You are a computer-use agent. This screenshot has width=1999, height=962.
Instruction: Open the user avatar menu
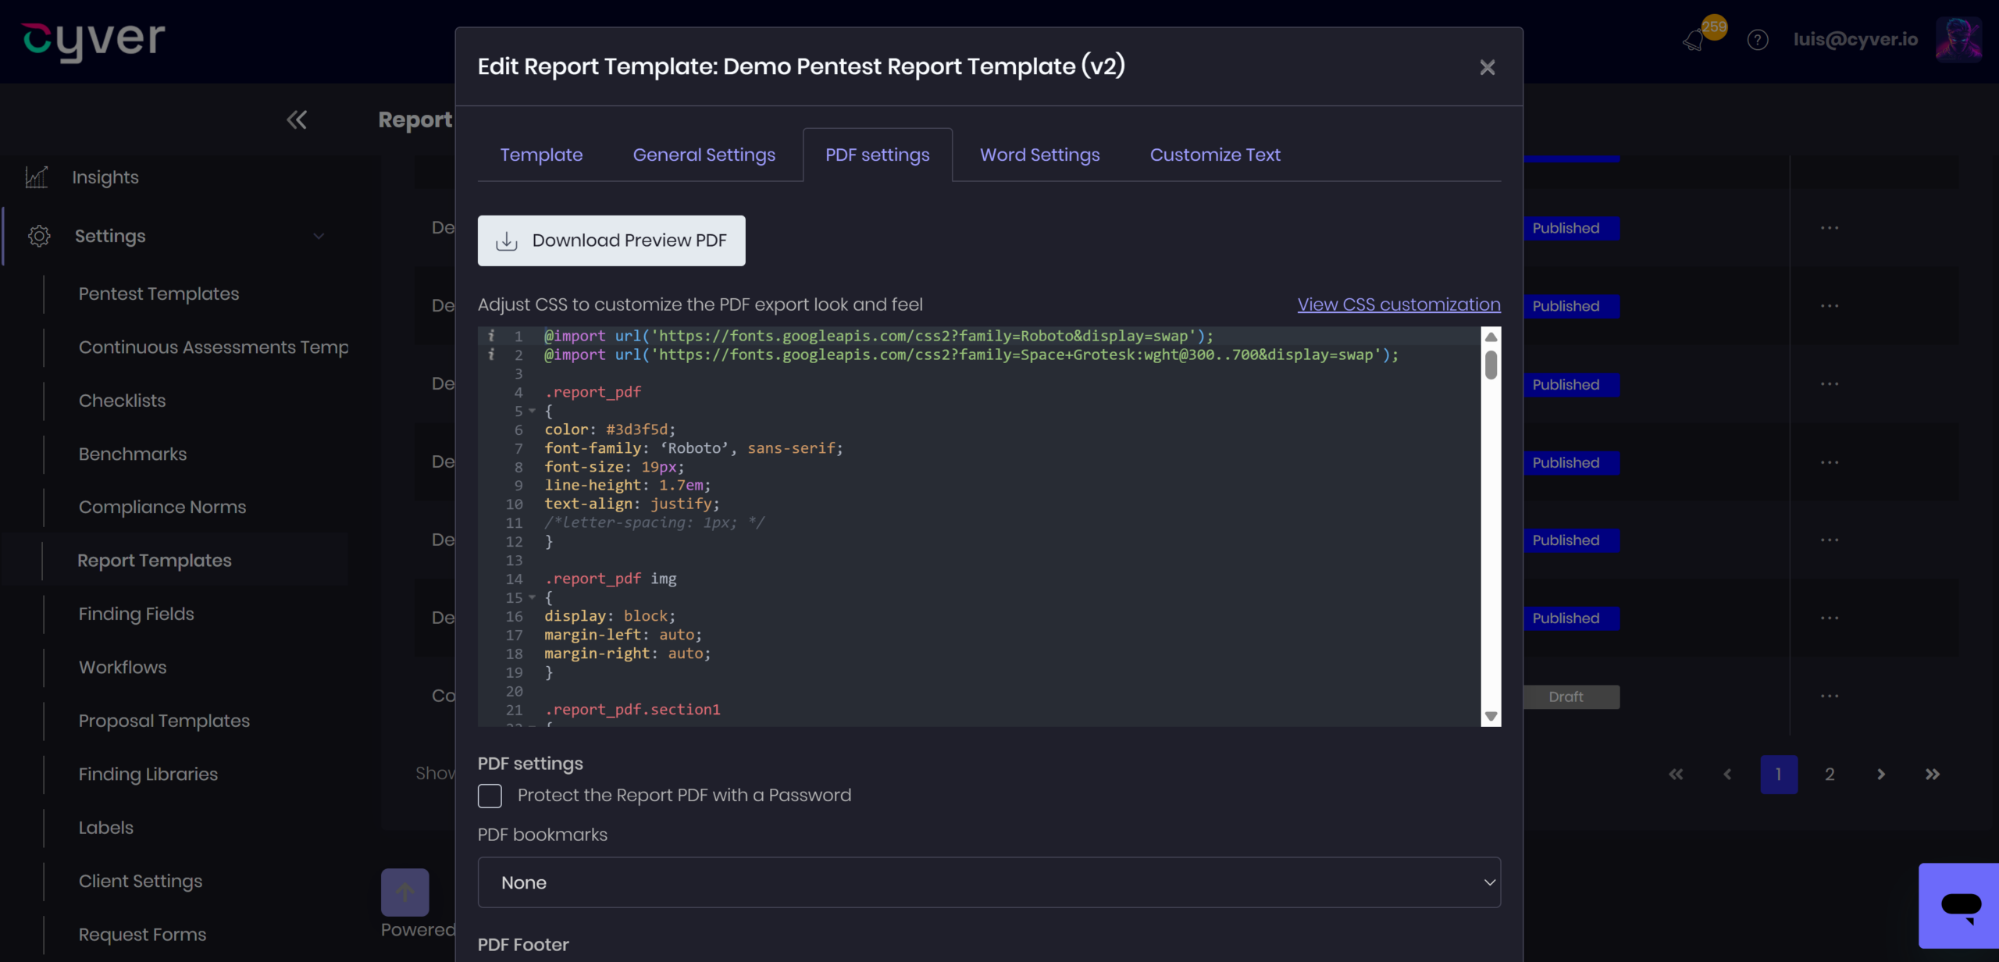click(x=1958, y=39)
